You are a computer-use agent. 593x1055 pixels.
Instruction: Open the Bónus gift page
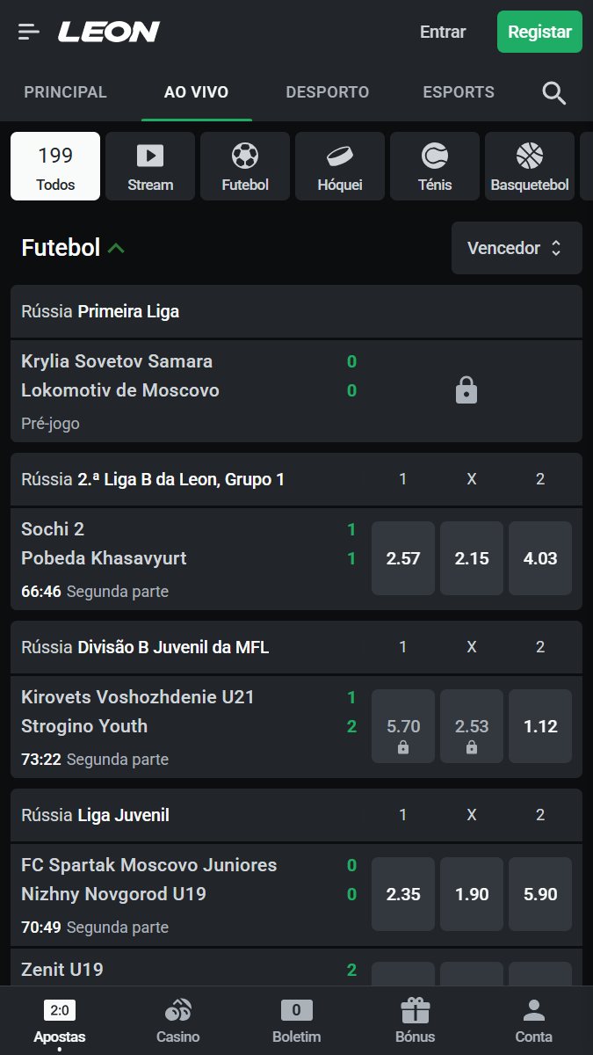point(415,1020)
